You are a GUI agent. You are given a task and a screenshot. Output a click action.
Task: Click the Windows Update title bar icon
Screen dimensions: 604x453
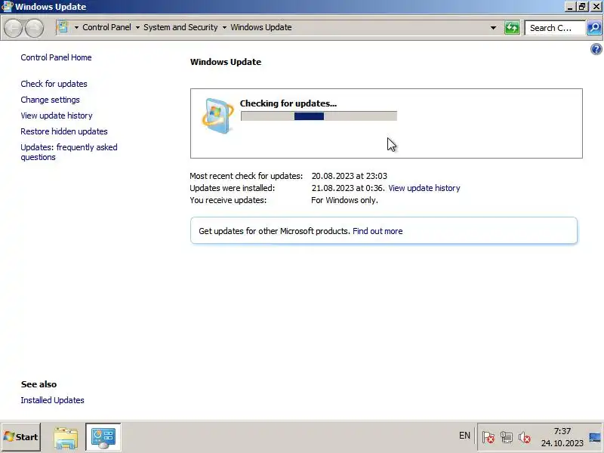(8, 7)
